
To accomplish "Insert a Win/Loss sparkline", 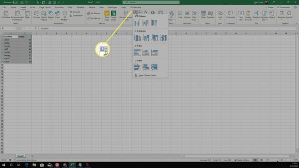I will coord(194,16).
